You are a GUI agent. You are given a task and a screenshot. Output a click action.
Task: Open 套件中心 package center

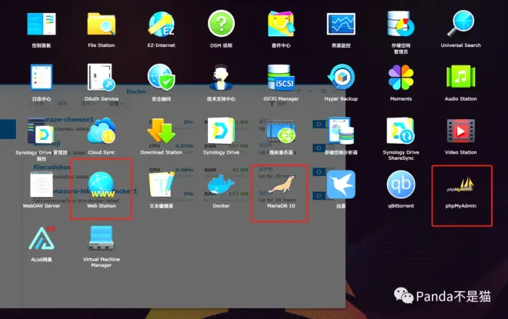[281, 24]
